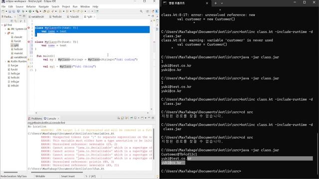Image resolution: width=319 pixels, height=179 pixels.
Task: Click the warning marker on line 14
Action: point(29,66)
